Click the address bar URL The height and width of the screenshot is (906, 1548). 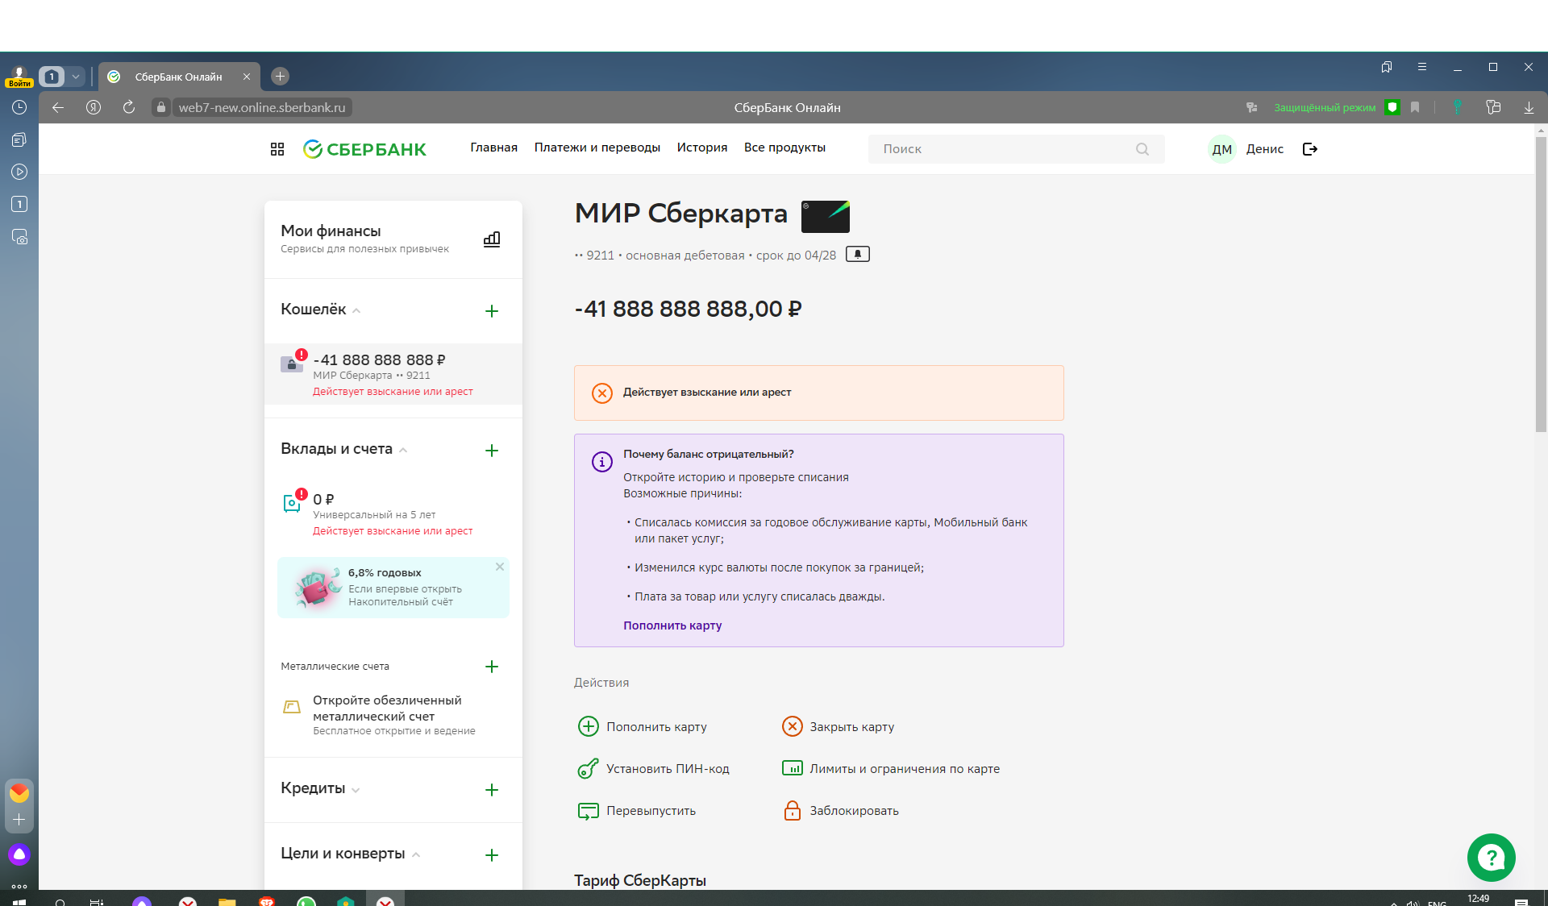click(261, 107)
